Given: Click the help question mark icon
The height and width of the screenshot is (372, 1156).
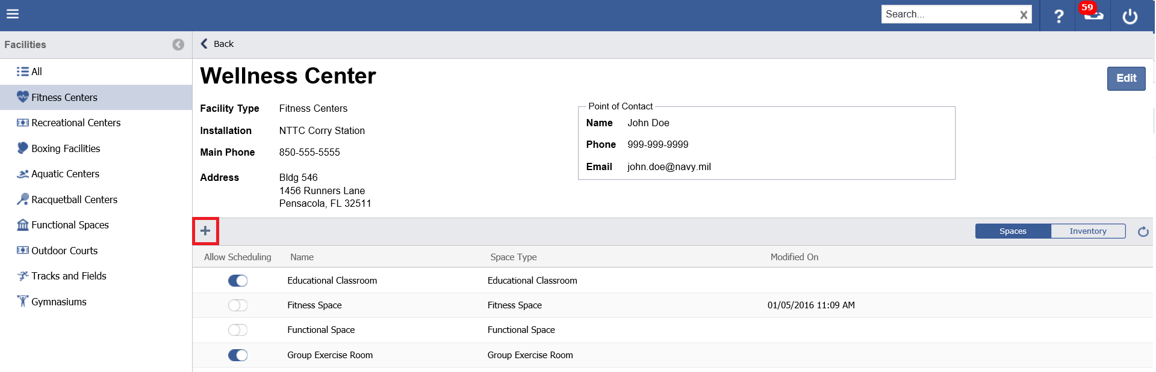Looking at the screenshot, I should coord(1058,16).
